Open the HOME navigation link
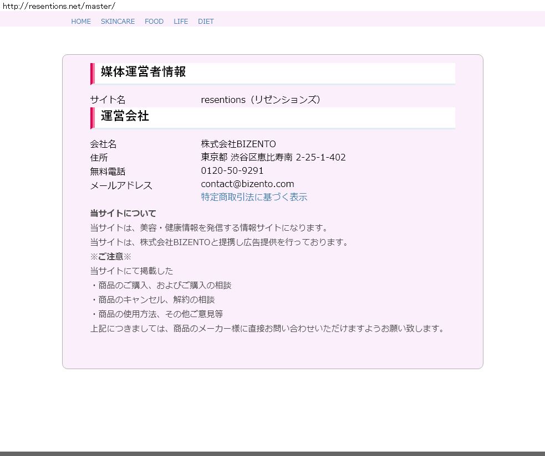The width and height of the screenshot is (545, 456). [81, 22]
